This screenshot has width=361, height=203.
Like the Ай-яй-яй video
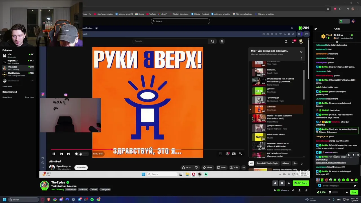[186, 167]
